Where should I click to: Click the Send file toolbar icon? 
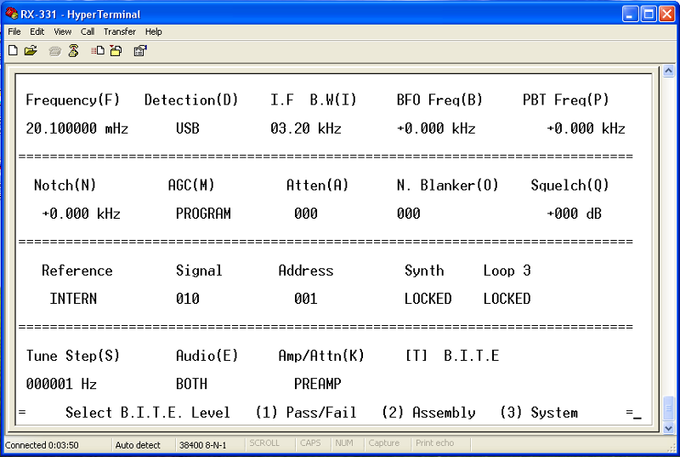[98, 51]
